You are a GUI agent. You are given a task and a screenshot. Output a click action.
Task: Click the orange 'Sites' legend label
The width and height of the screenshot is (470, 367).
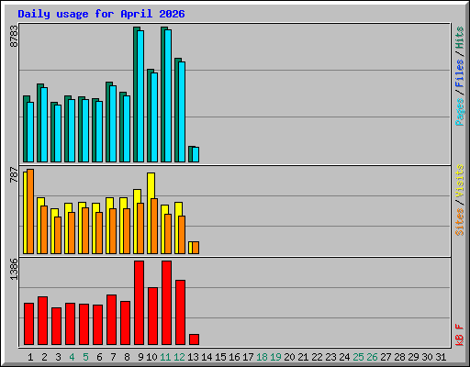(x=460, y=222)
